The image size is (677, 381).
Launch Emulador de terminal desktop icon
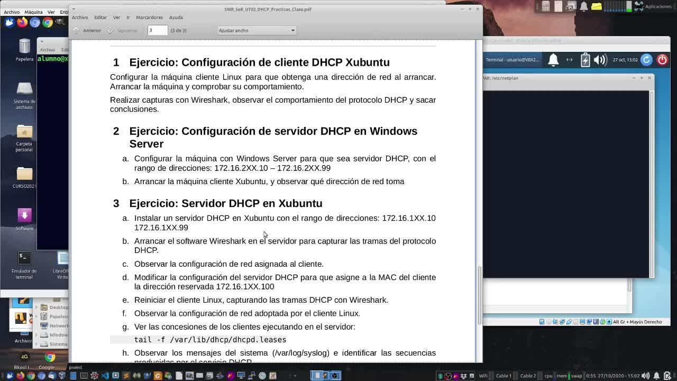click(24, 265)
